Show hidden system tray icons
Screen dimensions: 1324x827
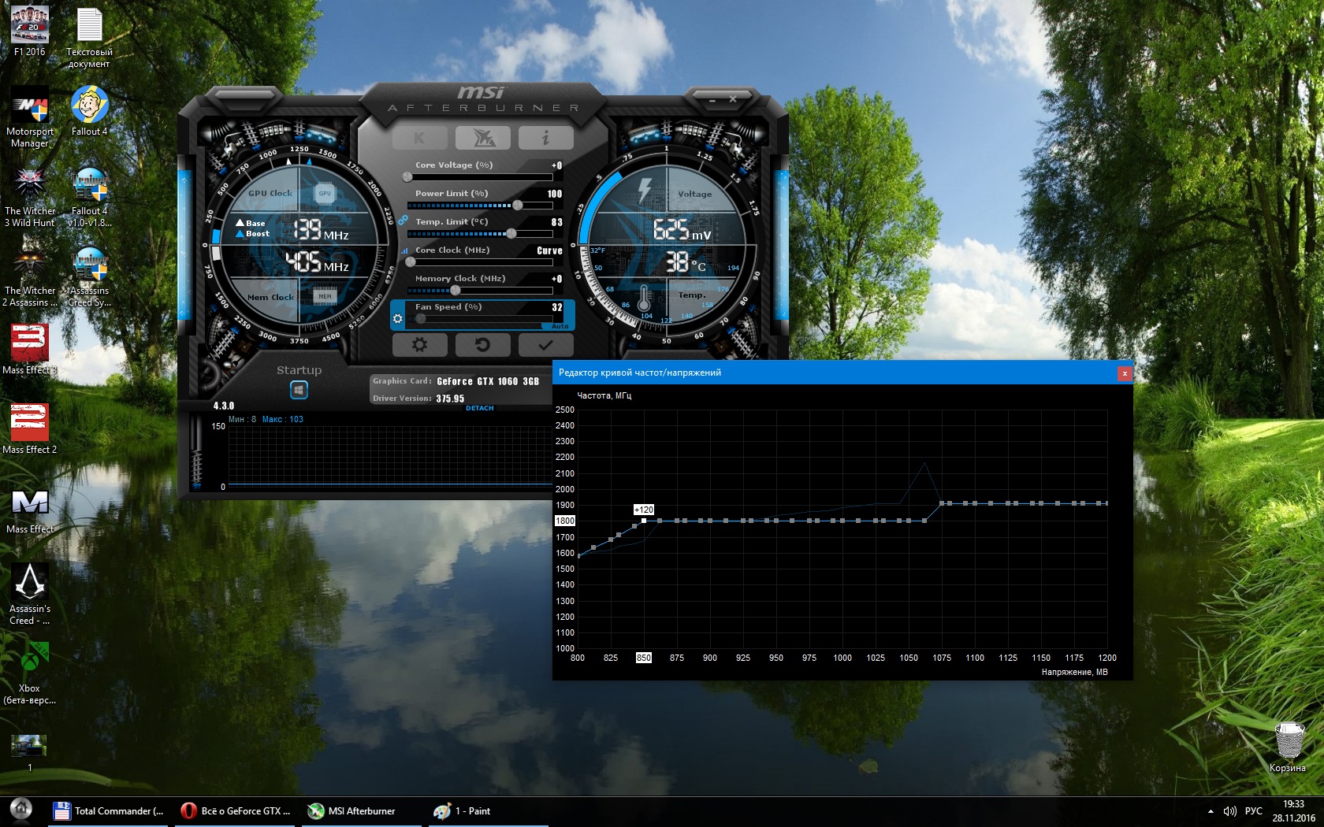1211,810
